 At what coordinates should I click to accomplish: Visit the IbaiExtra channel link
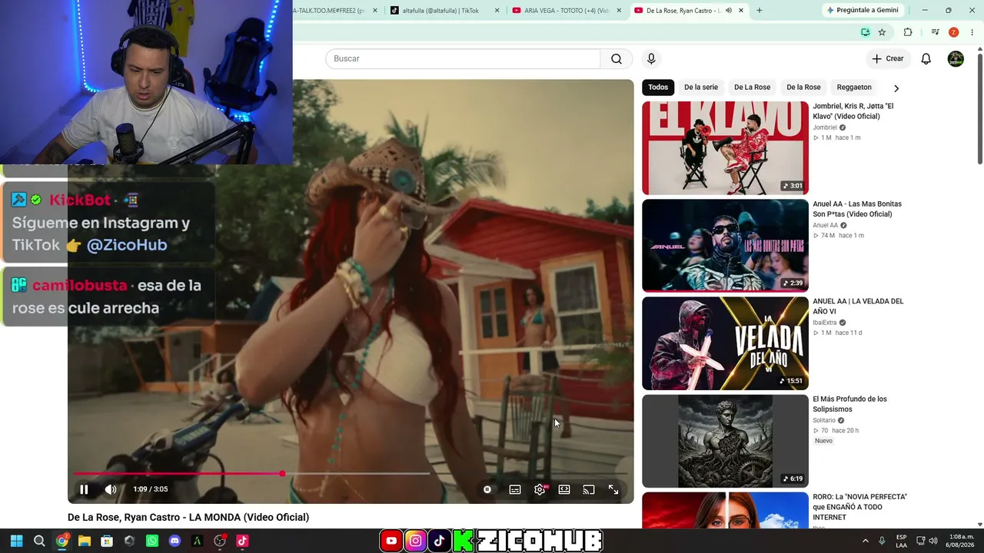tap(825, 323)
